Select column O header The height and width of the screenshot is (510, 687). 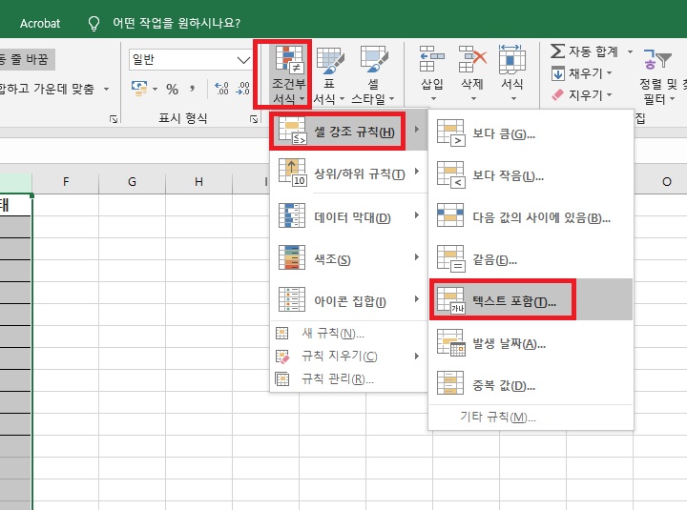(x=666, y=182)
